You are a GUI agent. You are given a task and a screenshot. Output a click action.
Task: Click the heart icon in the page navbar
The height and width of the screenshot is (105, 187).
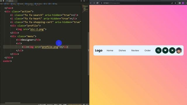point(165,50)
